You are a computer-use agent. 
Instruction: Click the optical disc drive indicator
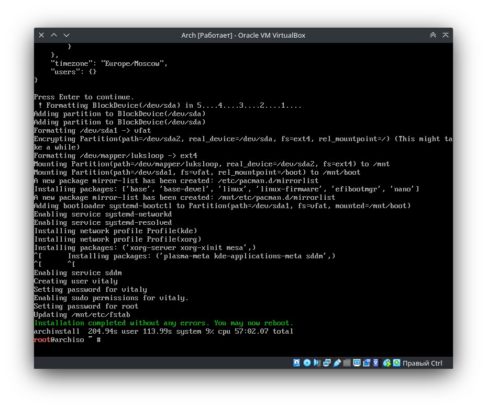(x=307, y=363)
